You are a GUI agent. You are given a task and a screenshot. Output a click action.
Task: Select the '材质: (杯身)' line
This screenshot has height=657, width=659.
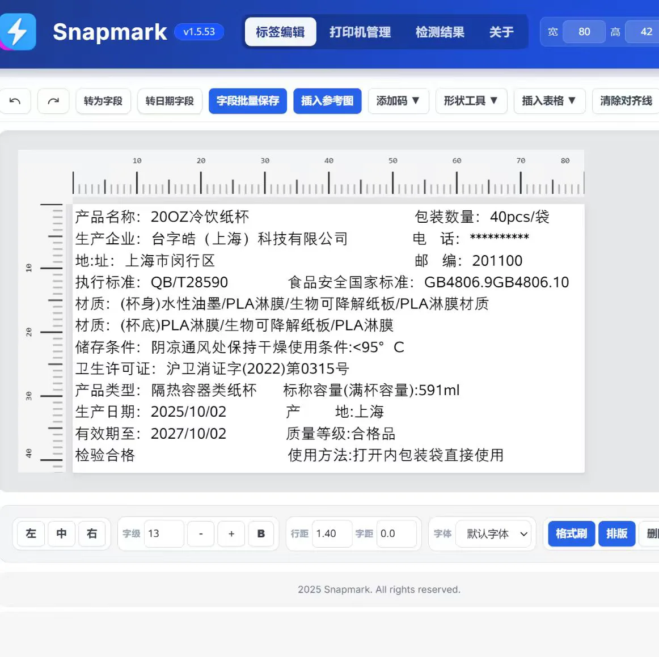pyautogui.click(x=282, y=304)
